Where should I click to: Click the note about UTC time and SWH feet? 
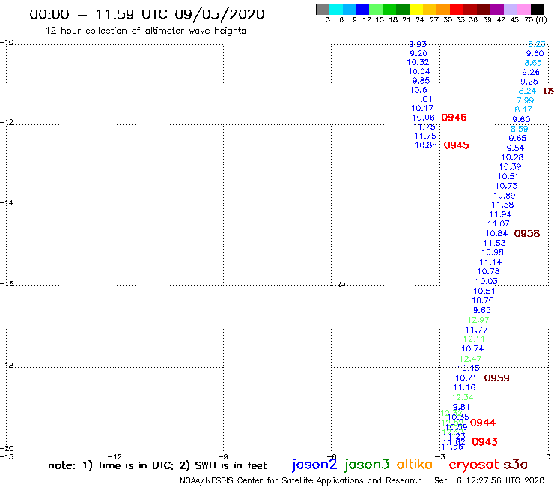[x=157, y=465]
